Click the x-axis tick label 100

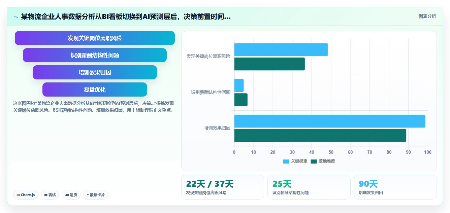tap(428, 152)
